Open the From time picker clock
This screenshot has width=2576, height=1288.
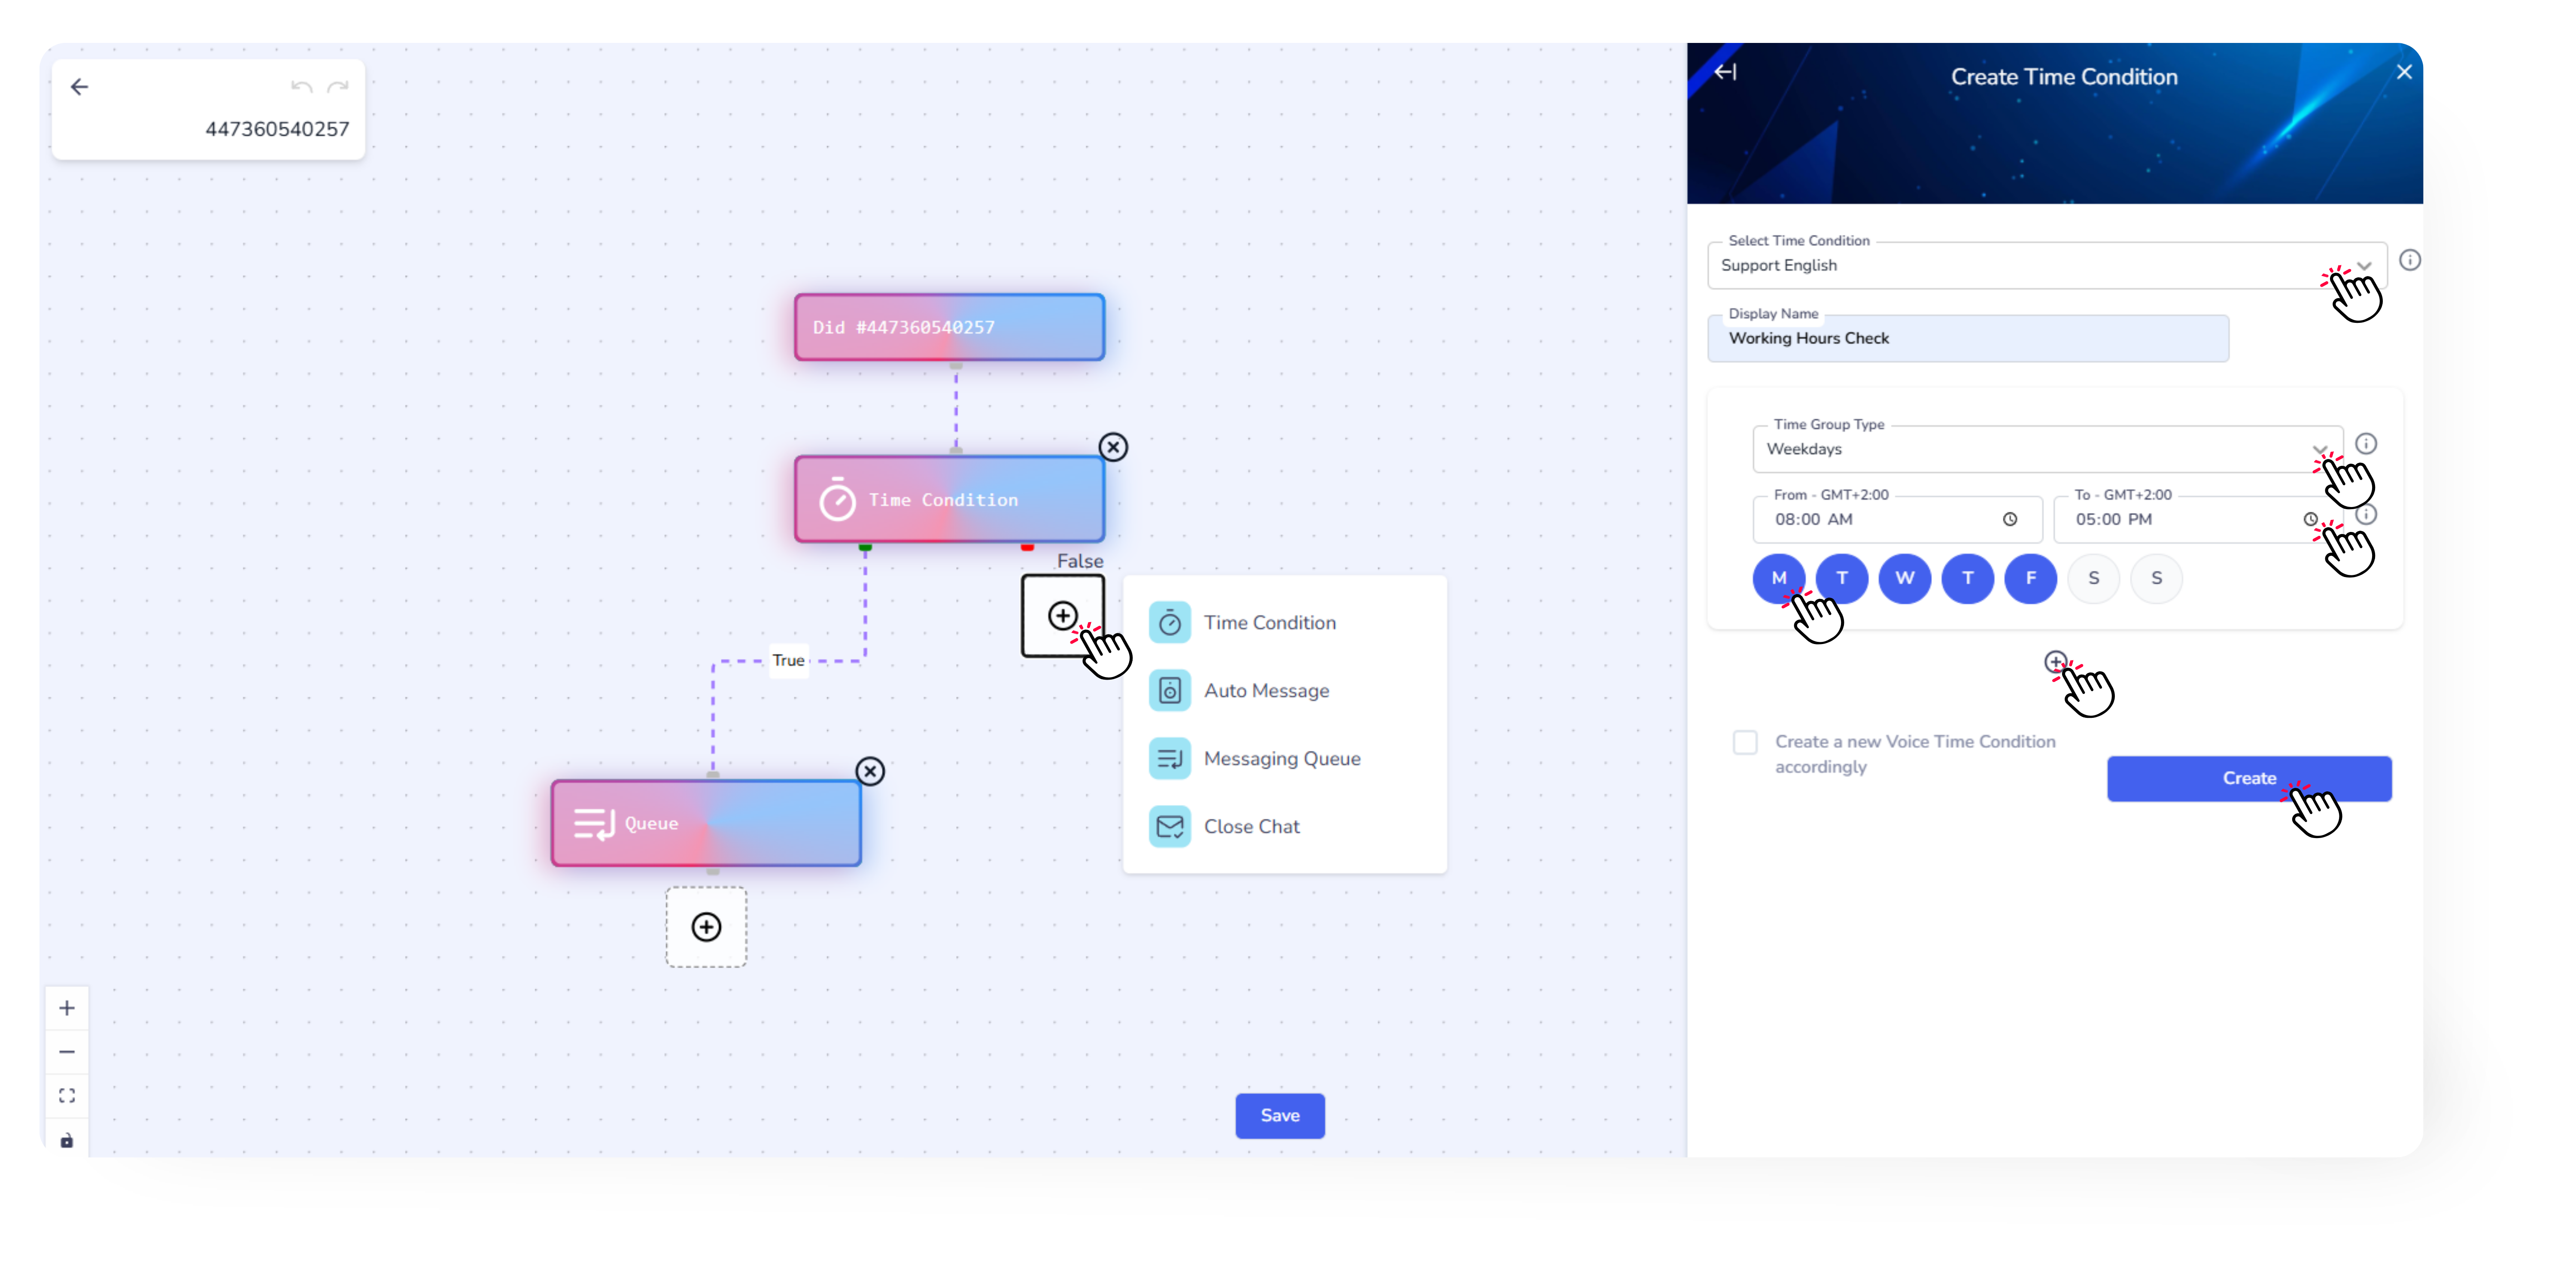[2010, 519]
